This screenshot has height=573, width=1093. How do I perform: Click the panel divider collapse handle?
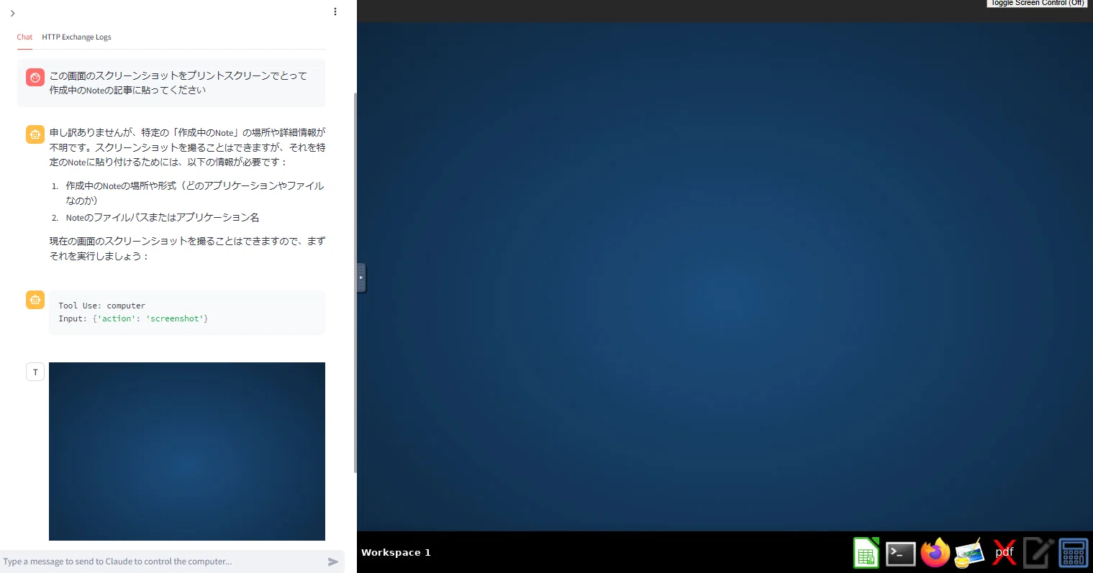pyautogui.click(x=361, y=278)
